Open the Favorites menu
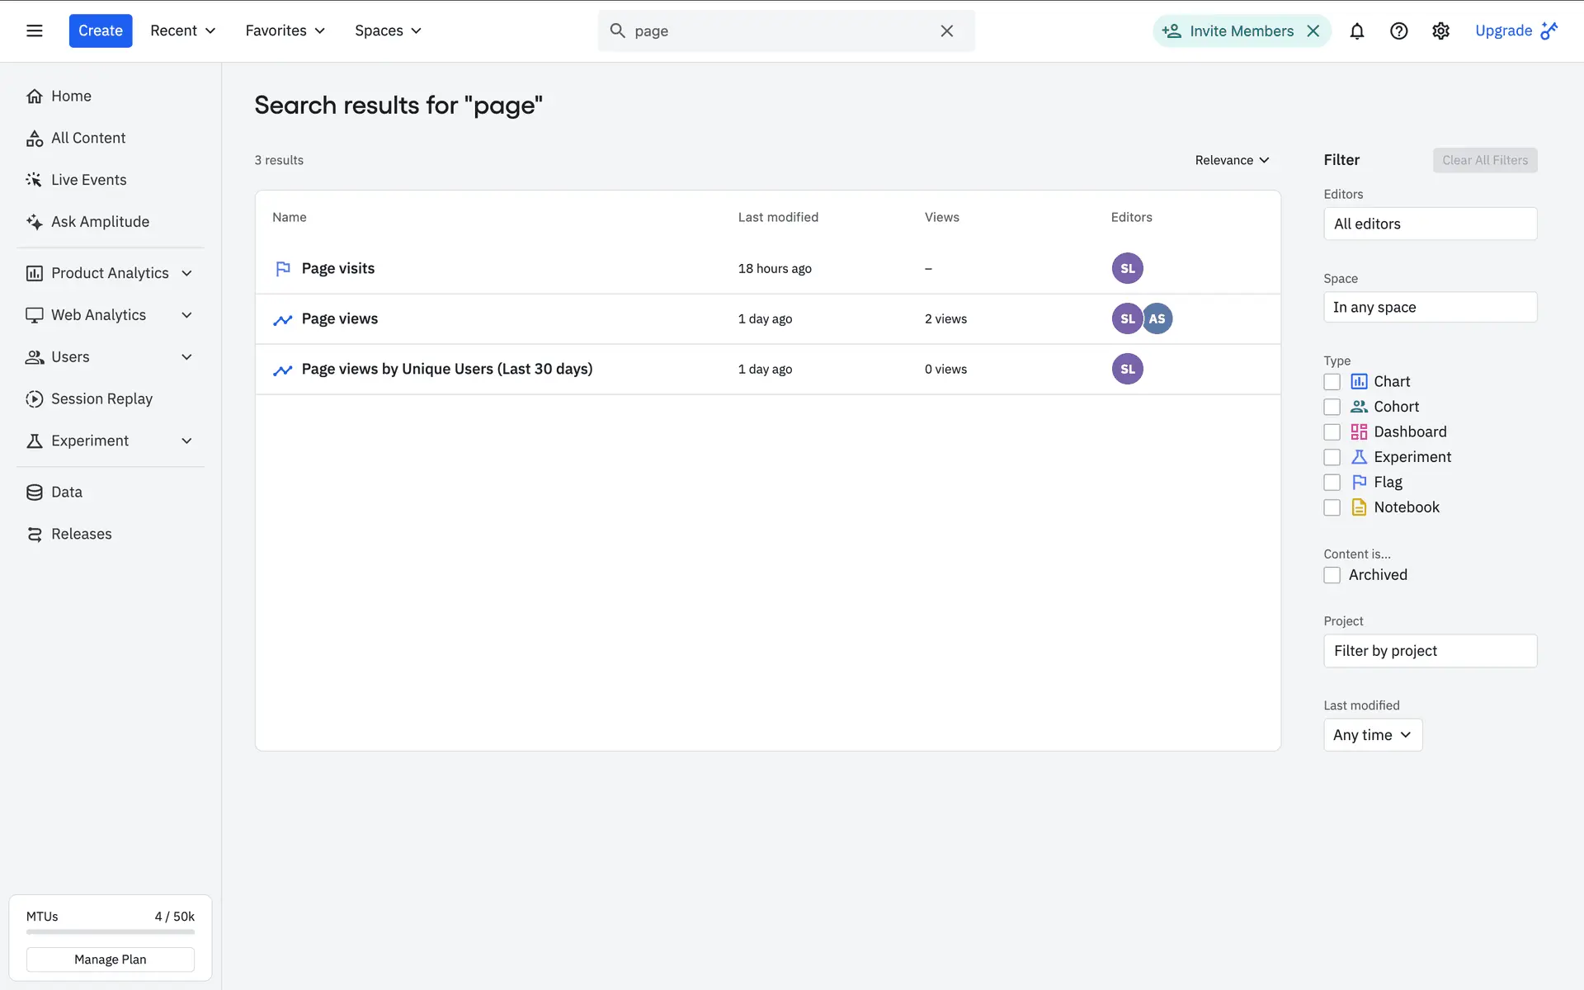The width and height of the screenshot is (1584, 990). [285, 31]
